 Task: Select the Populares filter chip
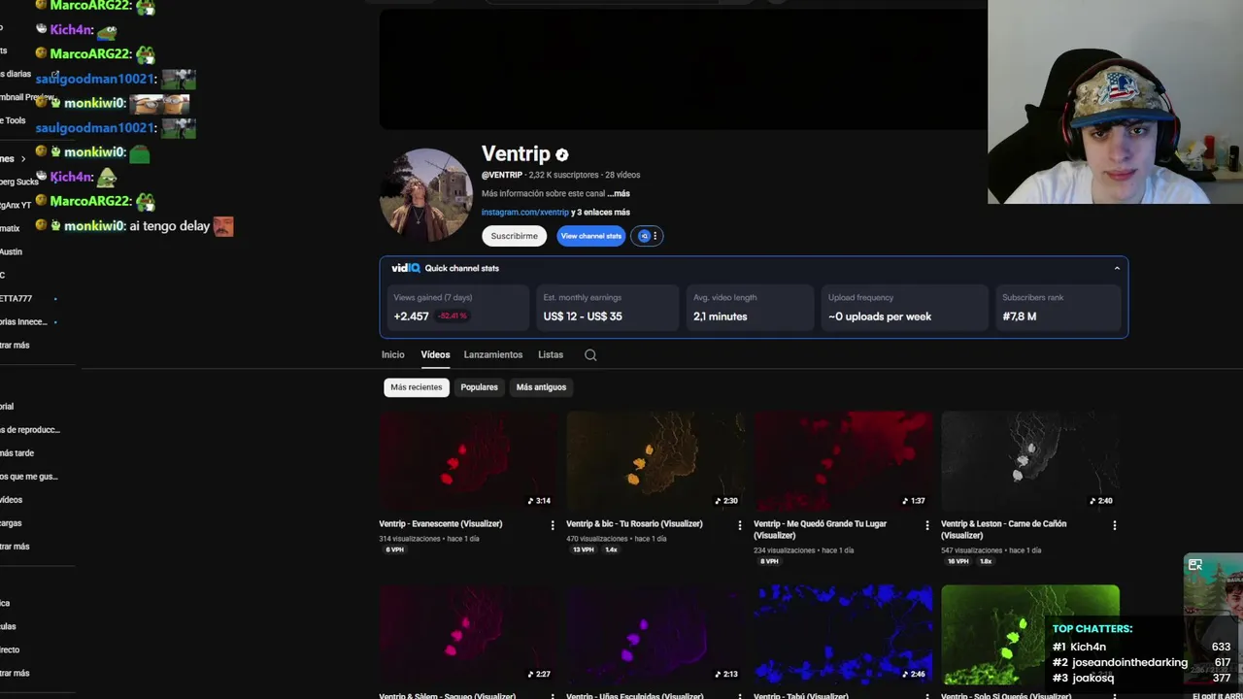click(x=479, y=387)
